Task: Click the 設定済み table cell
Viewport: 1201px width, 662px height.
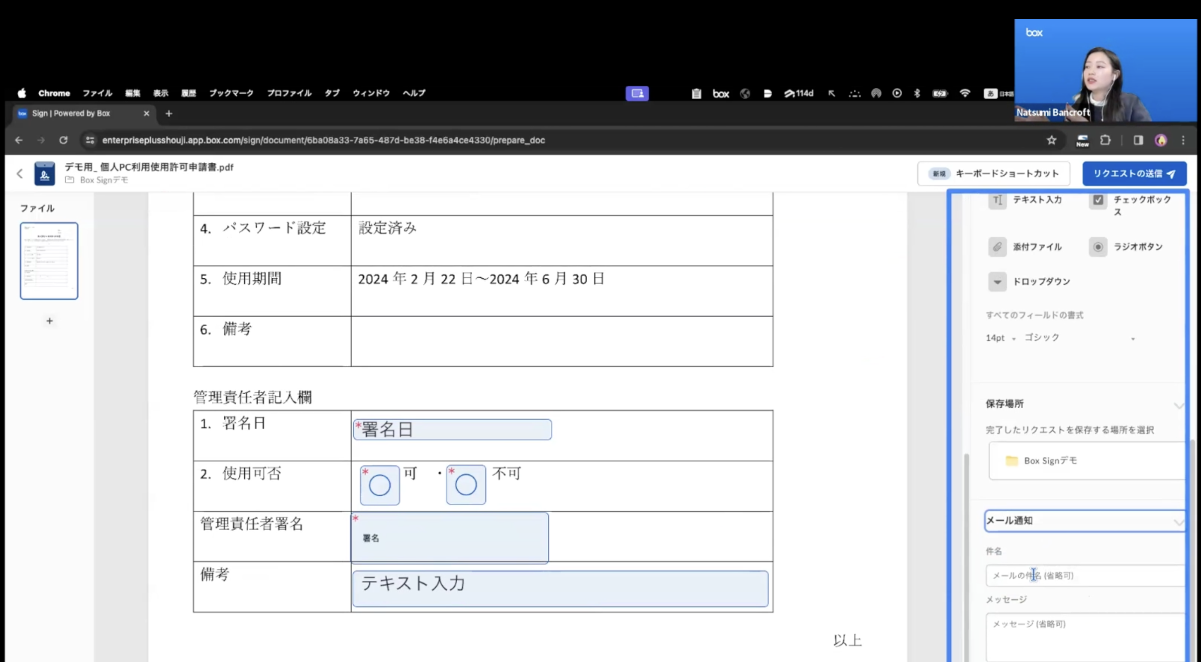Action: tap(562, 240)
